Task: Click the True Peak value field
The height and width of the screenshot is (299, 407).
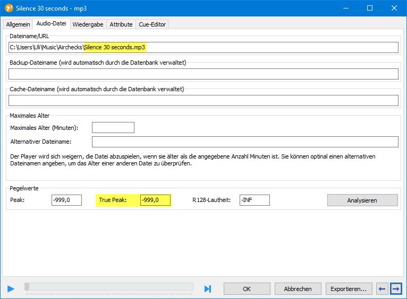Action: pos(155,200)
